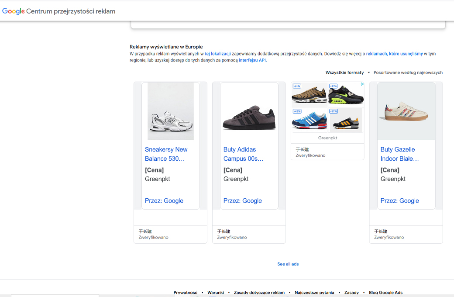Screen dimensions: 454x297
Task: Click the AdChoices icon on the multi-shoe ad
Action: [x=362, y=84]
